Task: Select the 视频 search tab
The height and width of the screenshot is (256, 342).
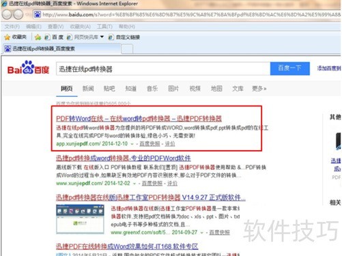Action: [x=195, y=89]
